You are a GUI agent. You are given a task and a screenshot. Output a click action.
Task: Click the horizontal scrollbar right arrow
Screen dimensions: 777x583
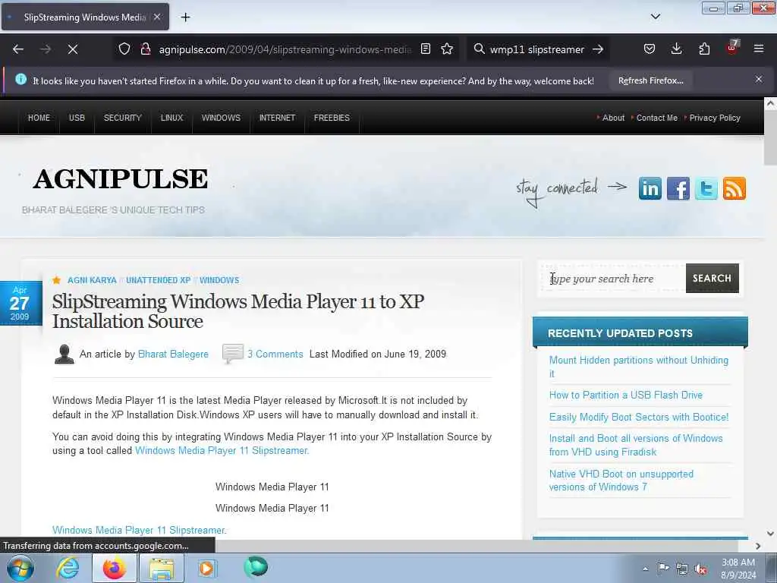(x=758, y=546)
